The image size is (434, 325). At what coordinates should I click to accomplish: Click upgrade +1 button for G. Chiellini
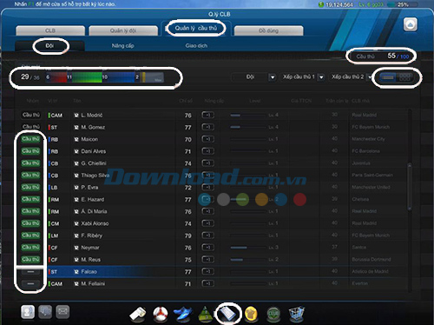coord(207,163)
